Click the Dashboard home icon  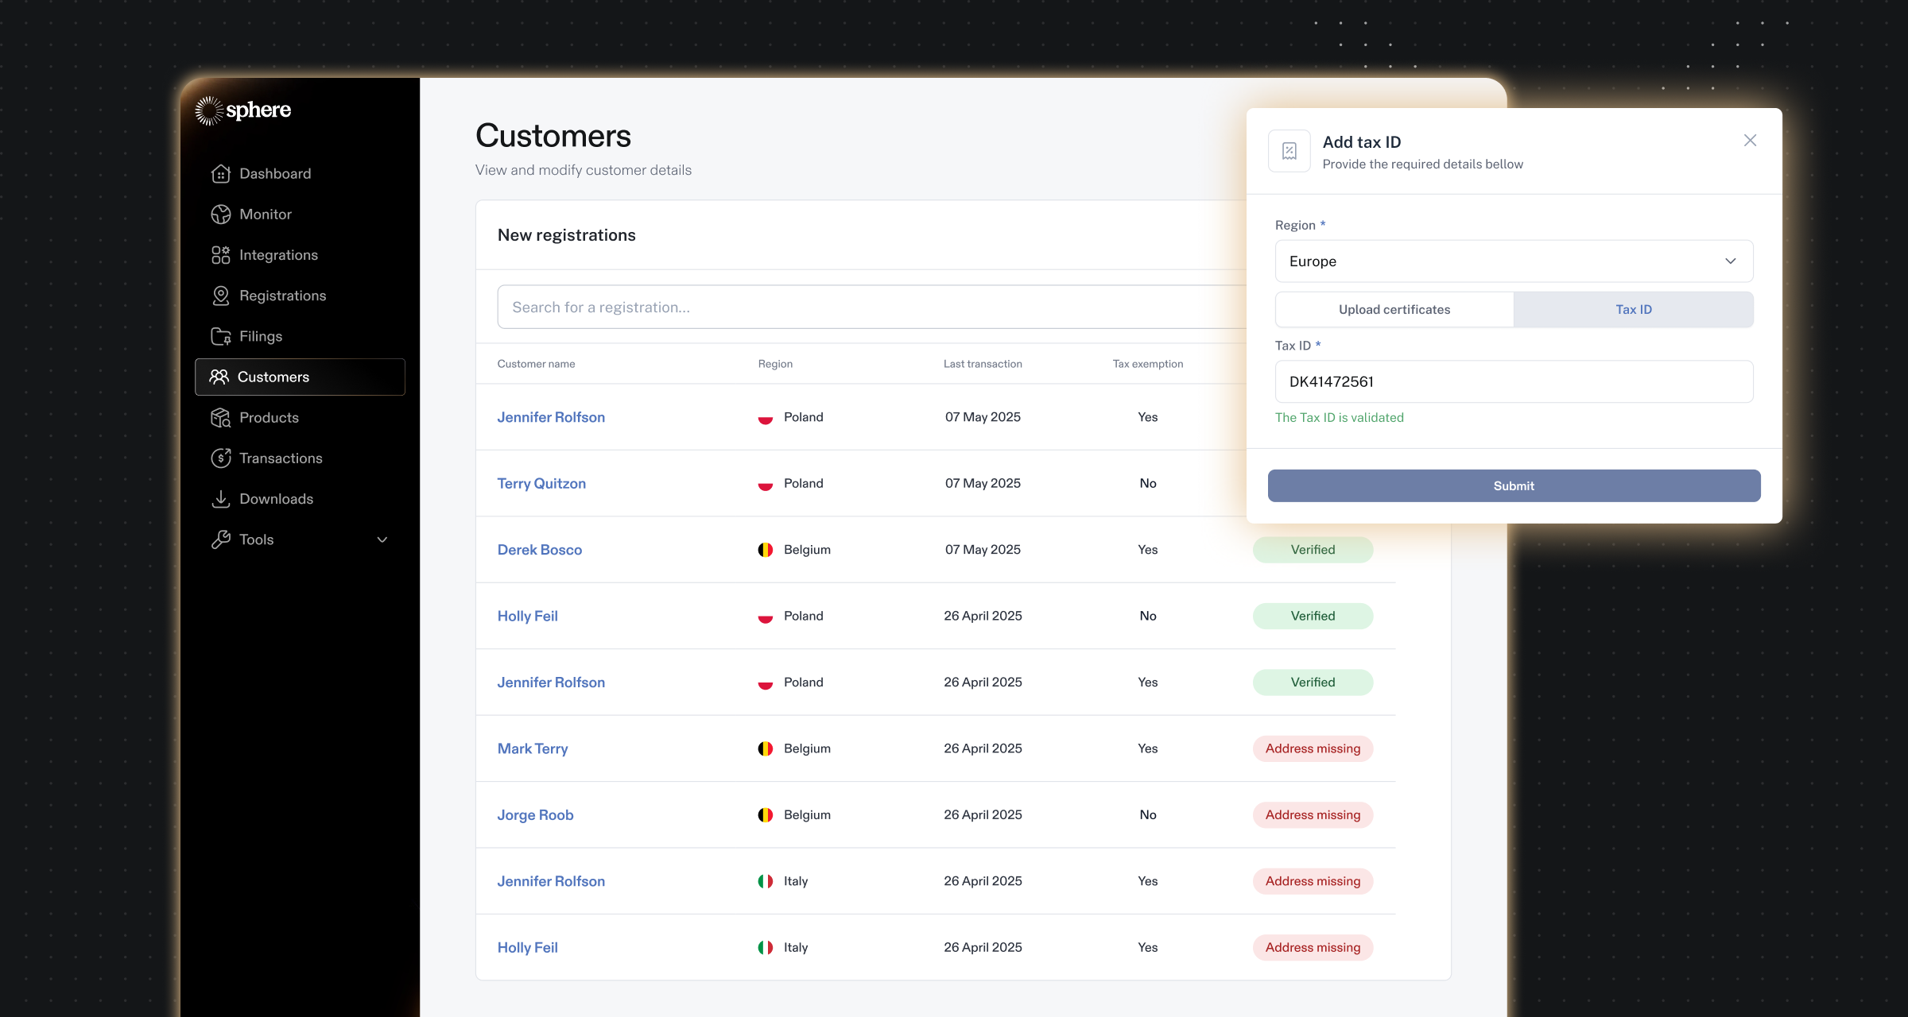220,173
